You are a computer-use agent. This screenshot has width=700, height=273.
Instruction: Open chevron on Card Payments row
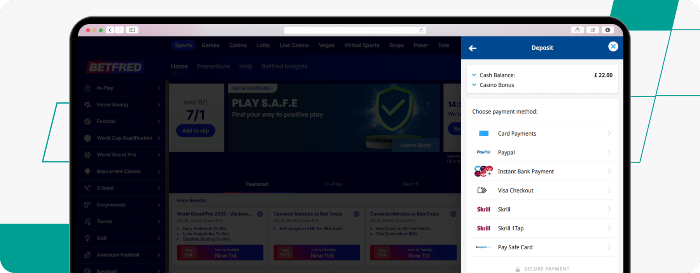click(609, 133)
